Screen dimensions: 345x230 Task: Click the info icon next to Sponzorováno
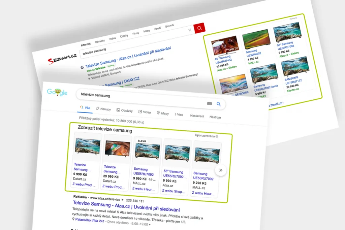[x=217, y=136]
